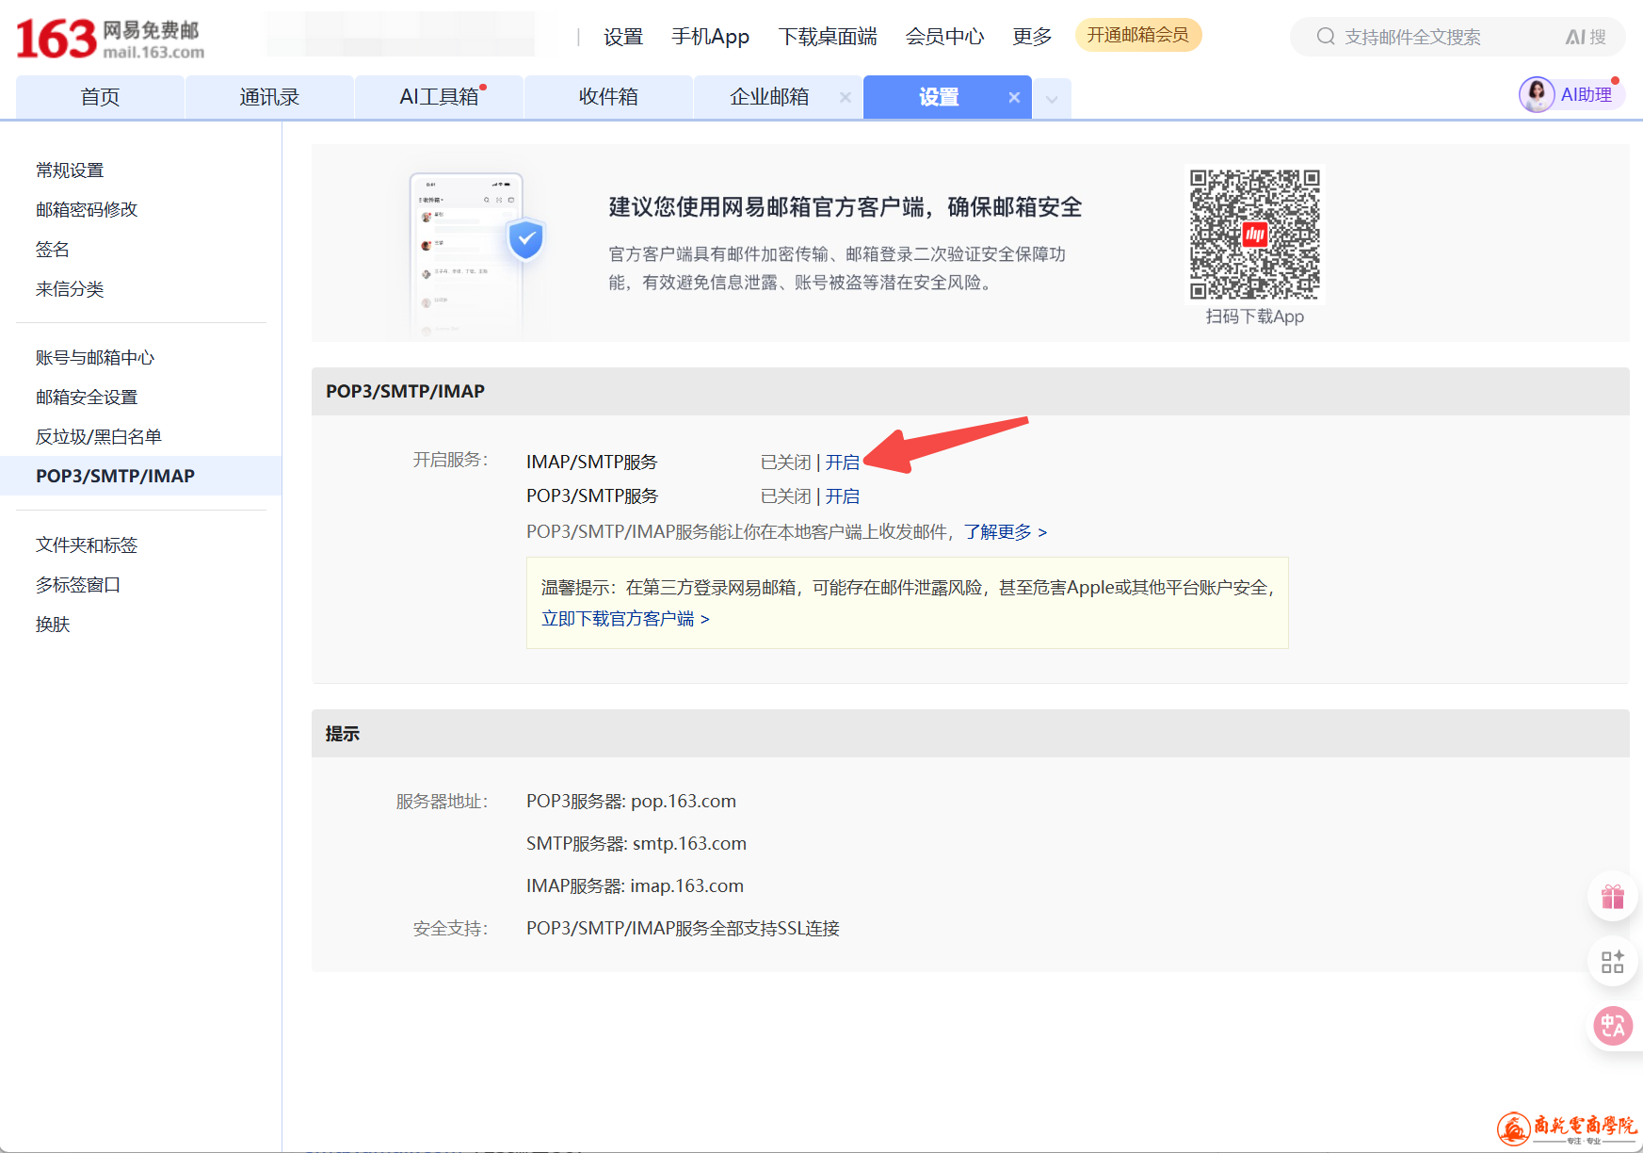Click the SMTP服务器: smtp.163.com text

click(636, 844)
